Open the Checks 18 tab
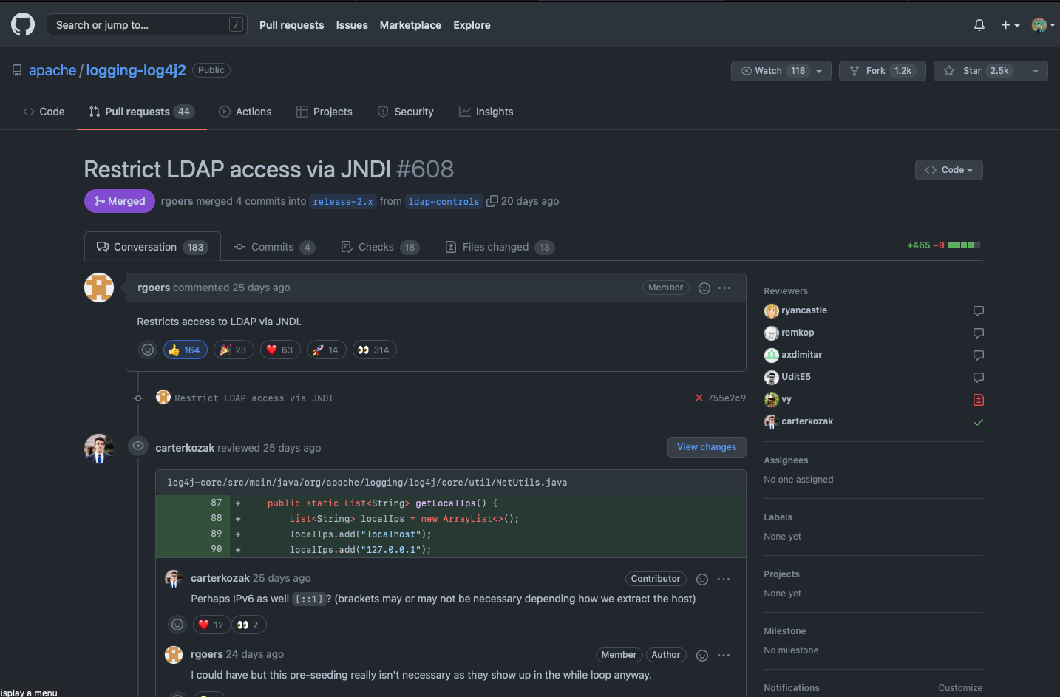 tap(380, 247)
